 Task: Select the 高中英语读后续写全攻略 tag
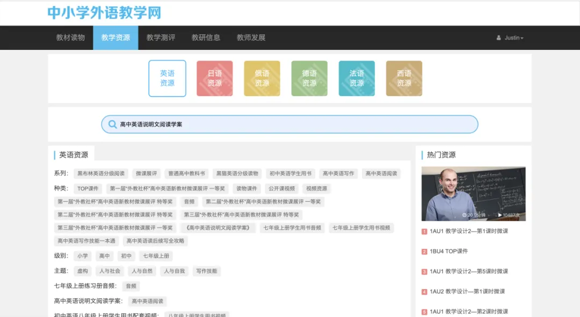point(155,241)
